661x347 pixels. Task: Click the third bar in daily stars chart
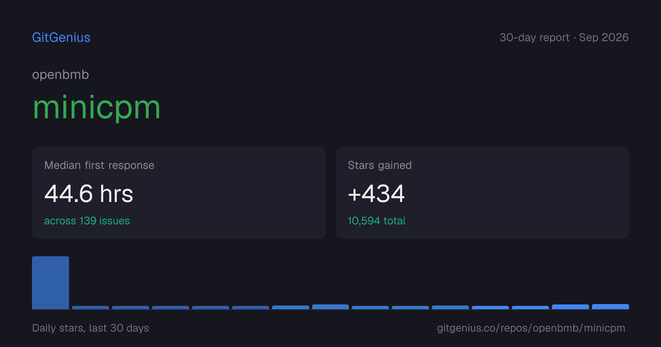point(130,308)
